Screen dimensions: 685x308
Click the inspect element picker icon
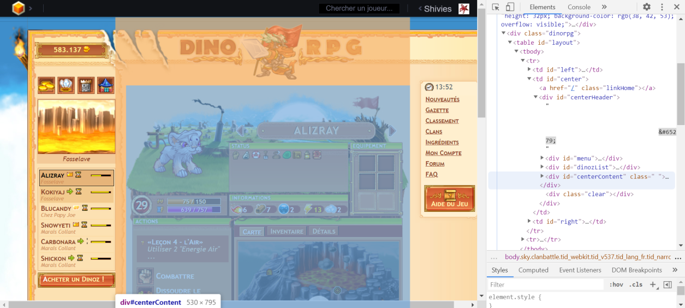496,7
